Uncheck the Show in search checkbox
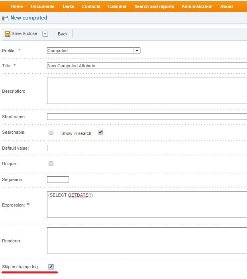 click(100, 132)
